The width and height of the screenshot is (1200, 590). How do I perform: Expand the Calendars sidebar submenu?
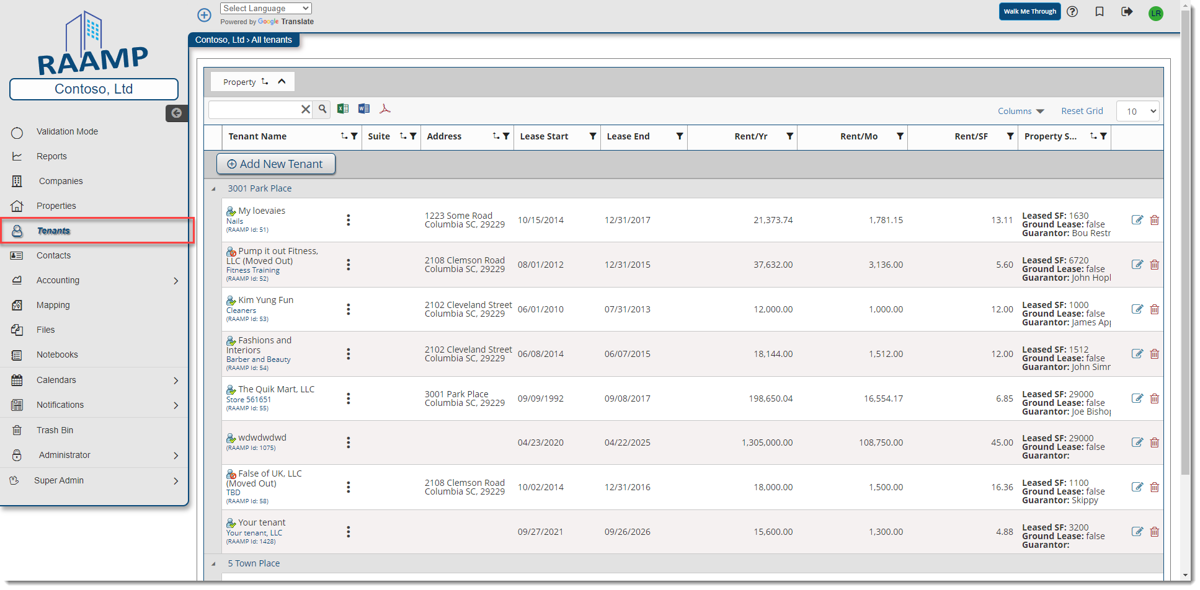pyautogui.click(x=176, y=381)
